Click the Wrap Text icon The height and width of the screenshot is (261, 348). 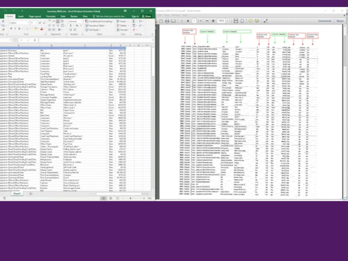click(63, 21)
